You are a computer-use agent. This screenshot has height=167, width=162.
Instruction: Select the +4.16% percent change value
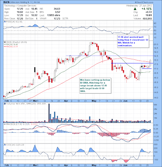(146, 9)
